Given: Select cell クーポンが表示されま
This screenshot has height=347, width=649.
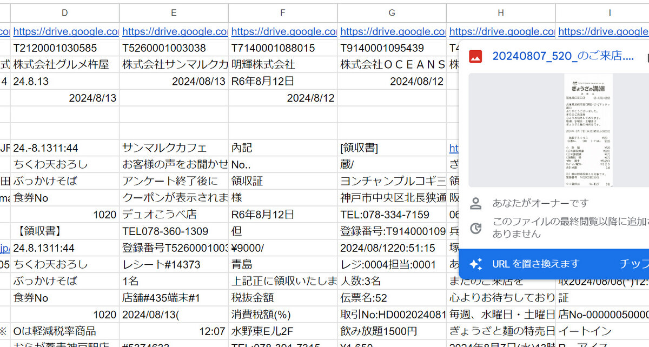Looking at the screenshot, I should click(x=174, y=198).
